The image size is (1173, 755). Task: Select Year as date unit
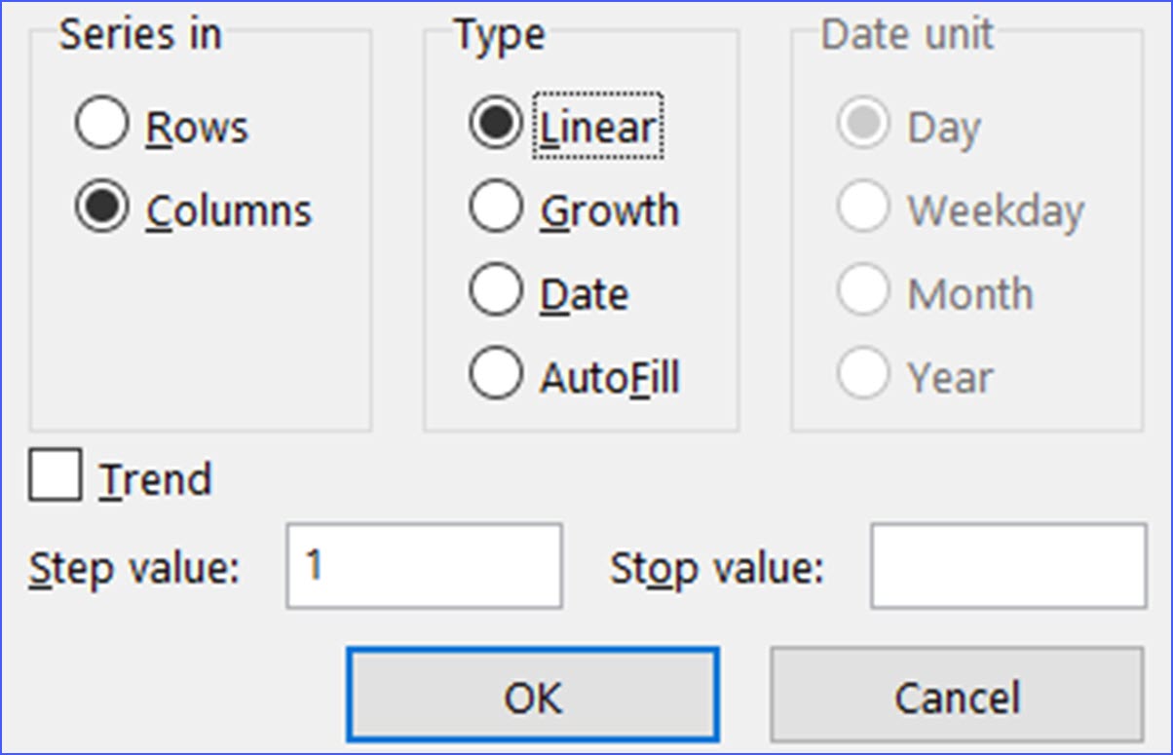click(863, 373)
